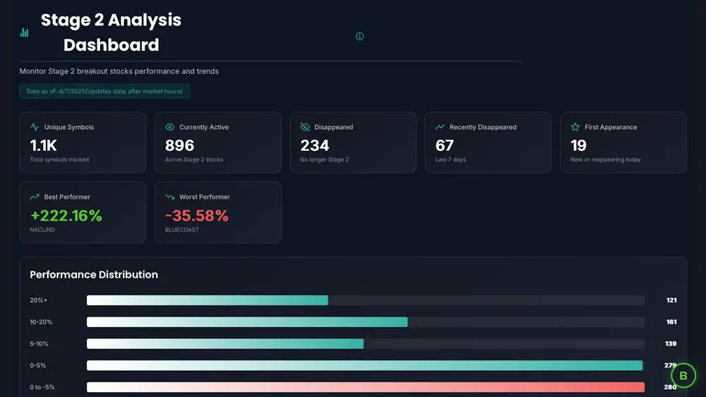Click the '0-5%' row label
This screenshot has height=397, width=706.
point(38,365)
